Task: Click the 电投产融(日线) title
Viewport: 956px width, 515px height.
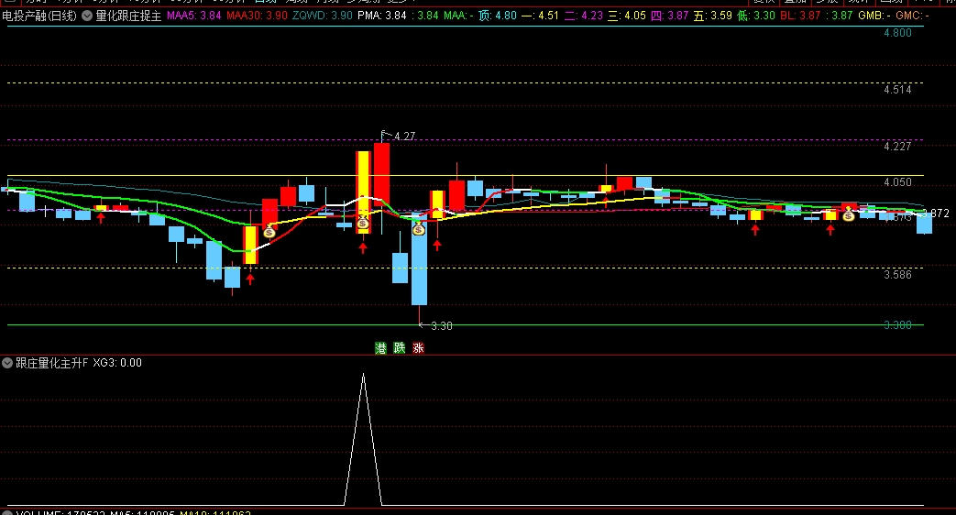Action: [39, 16]
